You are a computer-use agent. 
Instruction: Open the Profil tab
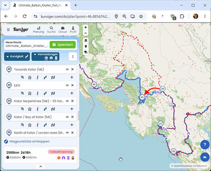pos(73,30)
